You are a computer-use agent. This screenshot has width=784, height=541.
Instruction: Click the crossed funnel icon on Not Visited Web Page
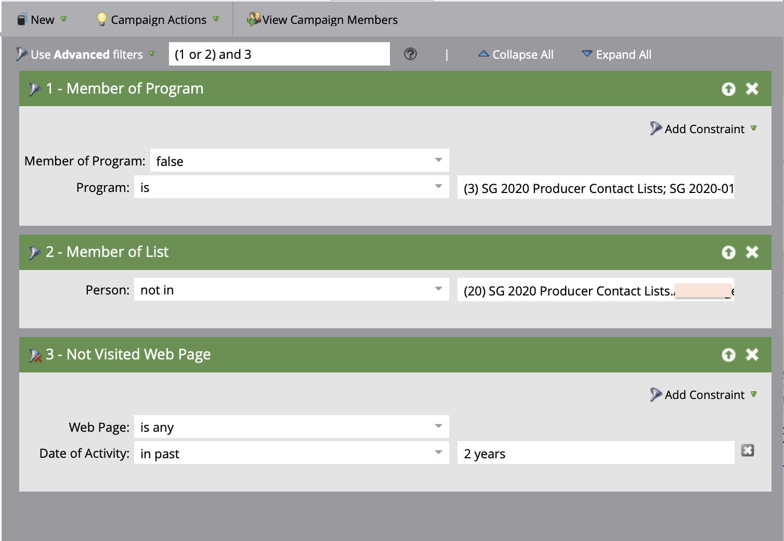click(34, 354)
